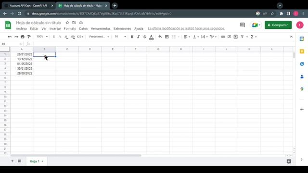This screenshot has width=308, height=173.
Task: Open the font size dropdown
Action: click(x=120, y=37)
